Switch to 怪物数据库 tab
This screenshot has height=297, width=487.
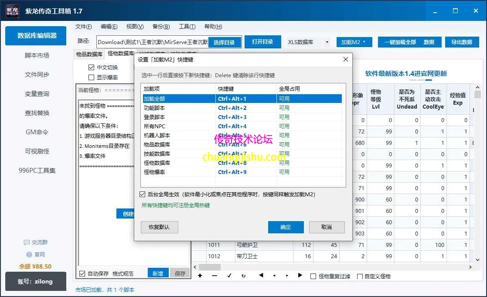pos(121,54)
